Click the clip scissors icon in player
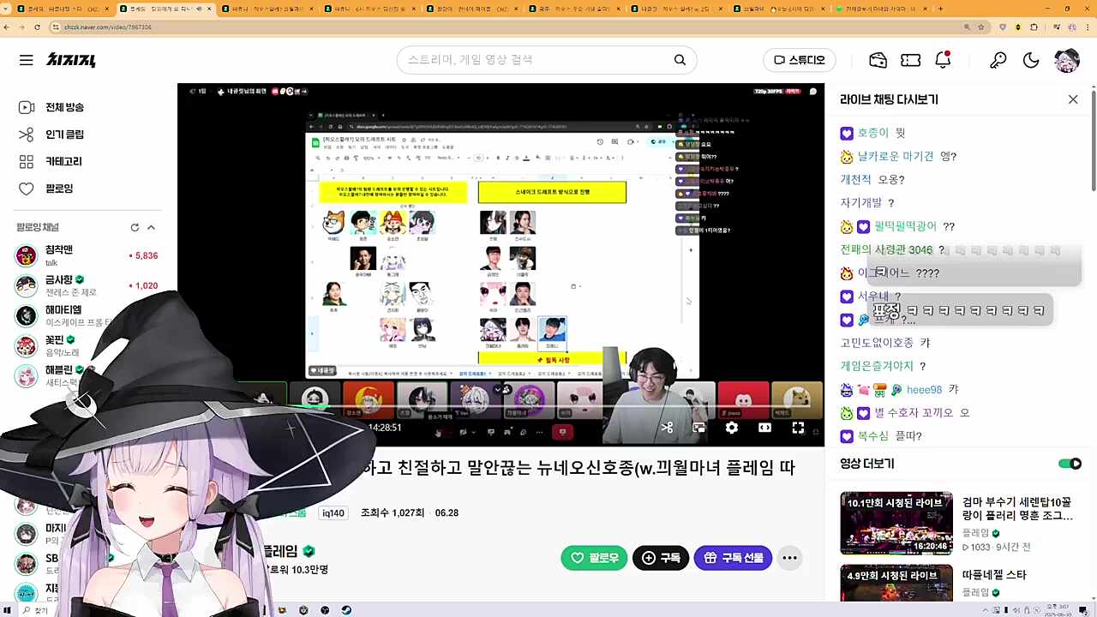 click(667, 428)
